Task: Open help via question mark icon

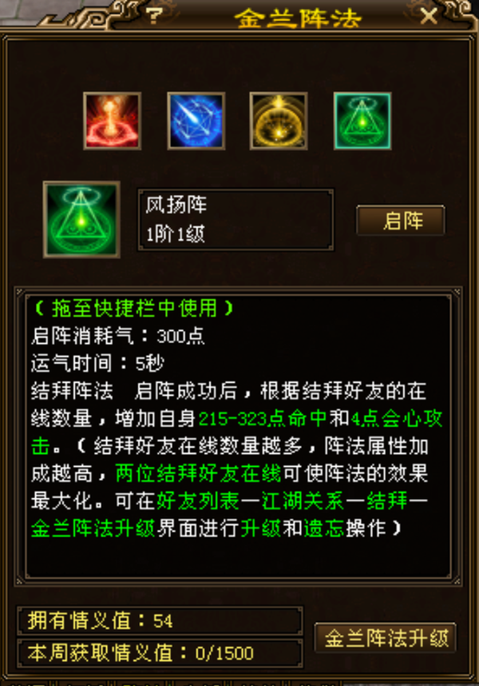Action: [x=154, y=16]
